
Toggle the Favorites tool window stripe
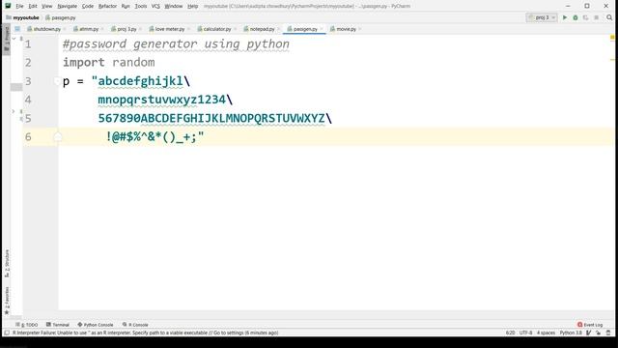(x=7, y=301)
